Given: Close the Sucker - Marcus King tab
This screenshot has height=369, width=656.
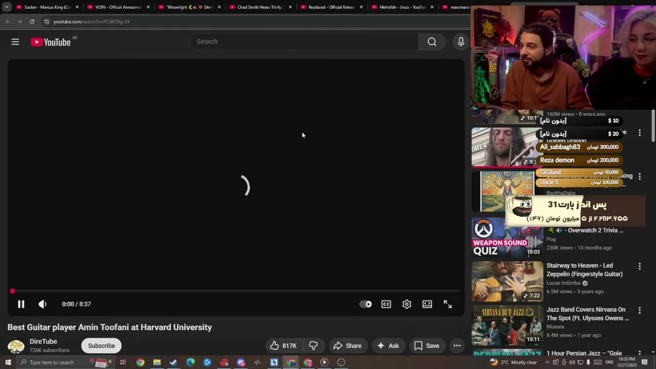Looking at the screenshot, I should [x=77, y=7].
